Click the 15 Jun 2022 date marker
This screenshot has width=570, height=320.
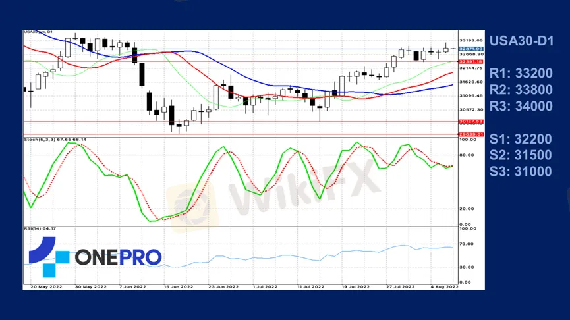(178, 287)
